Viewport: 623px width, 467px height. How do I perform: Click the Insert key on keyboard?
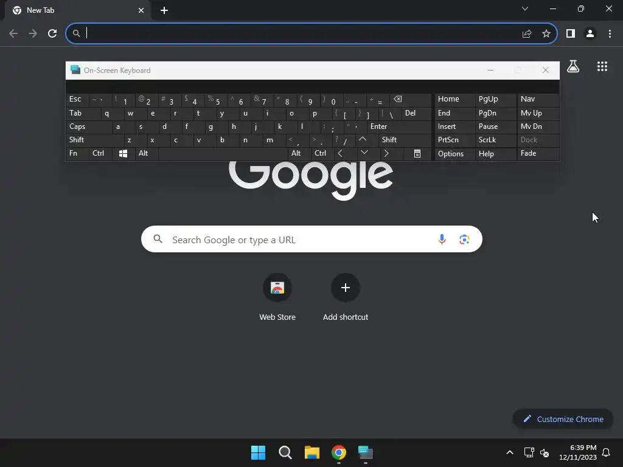(x=454, y=126)
